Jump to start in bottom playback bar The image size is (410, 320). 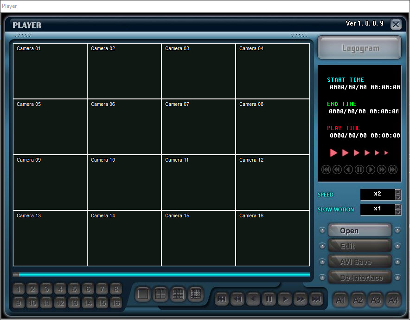pyautogui.click(x=222, y=300)
